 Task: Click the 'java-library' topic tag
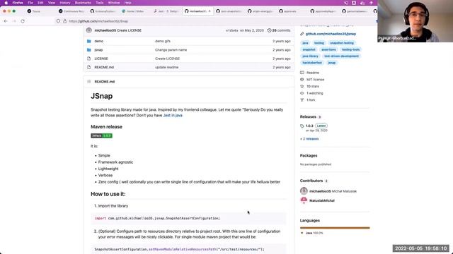(310, 56)
